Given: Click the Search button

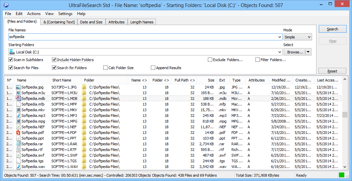Looking at the screenshot, I should (x=333, y=29).
